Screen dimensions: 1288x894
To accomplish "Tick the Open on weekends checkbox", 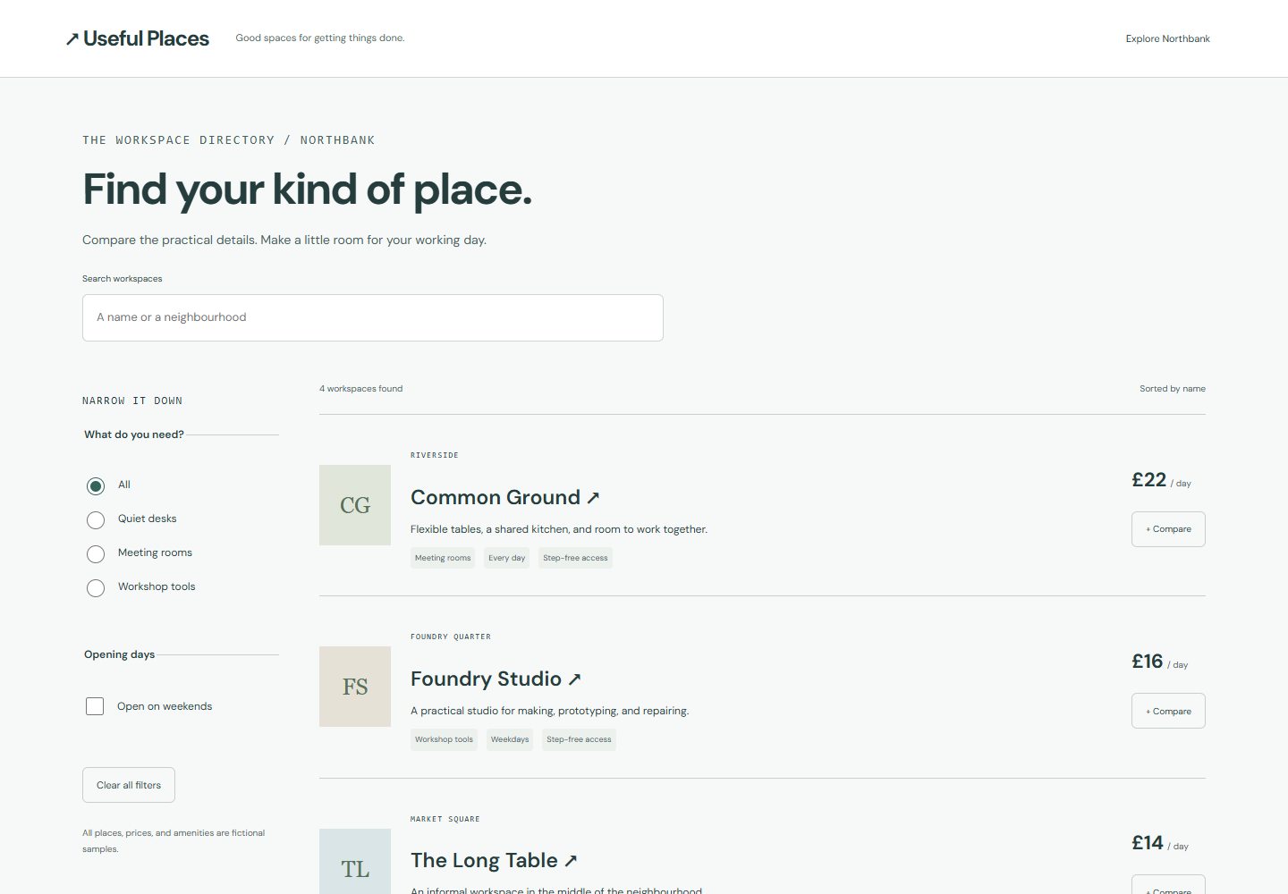I will pos(95,706).
